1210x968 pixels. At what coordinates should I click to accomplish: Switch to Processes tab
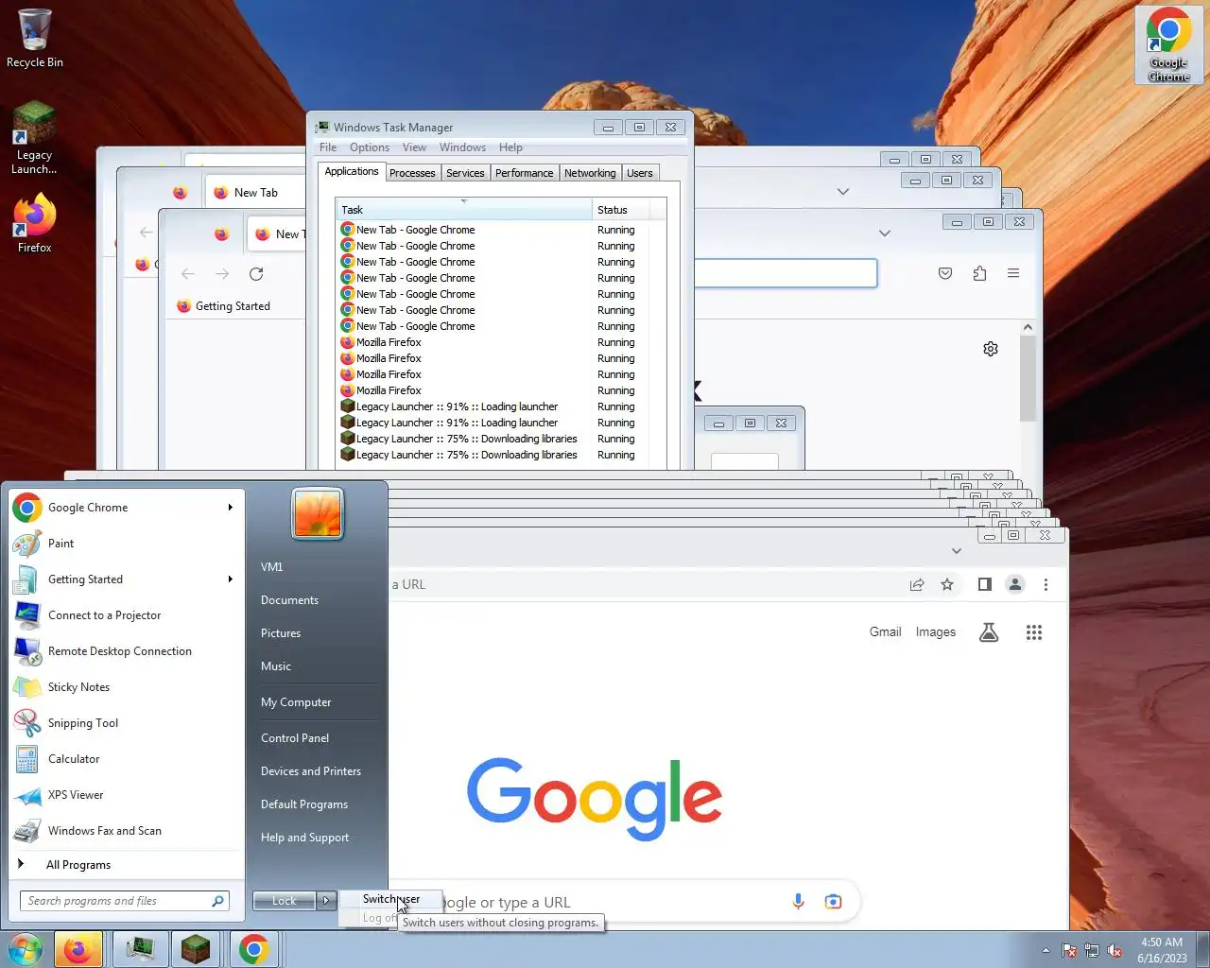coord(412,173)
